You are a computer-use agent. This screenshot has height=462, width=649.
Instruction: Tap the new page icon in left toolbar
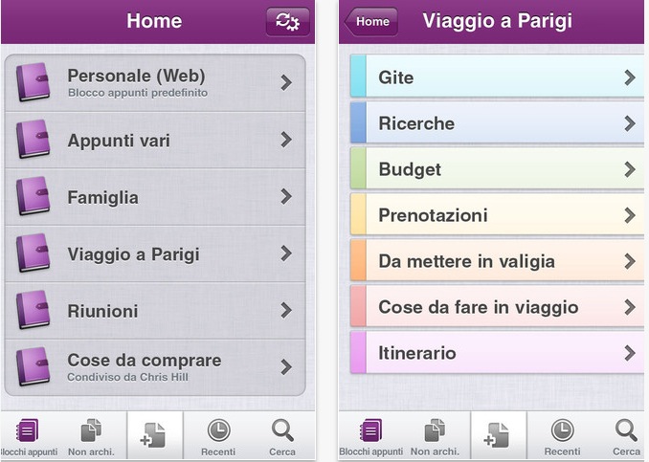153,435
